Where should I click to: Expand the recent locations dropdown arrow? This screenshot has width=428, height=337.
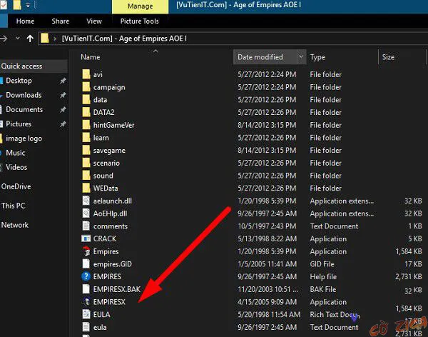(x=19, y=38)
